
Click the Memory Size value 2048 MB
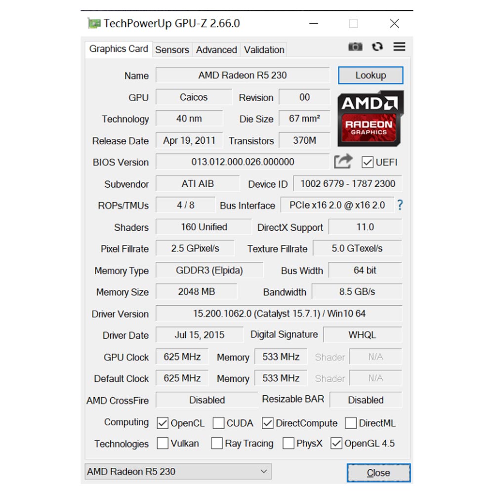[197, 292]
